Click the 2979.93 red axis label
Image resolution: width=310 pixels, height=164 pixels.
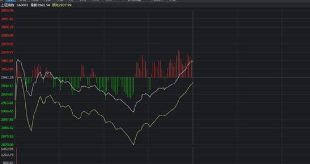[7, 44]
